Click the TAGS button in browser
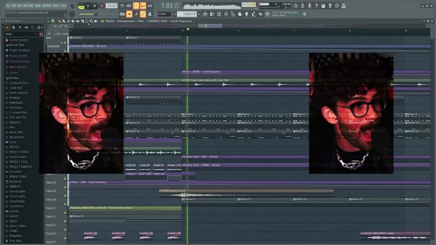The width and height of the screenshot is (436, 245). [8, 34]
